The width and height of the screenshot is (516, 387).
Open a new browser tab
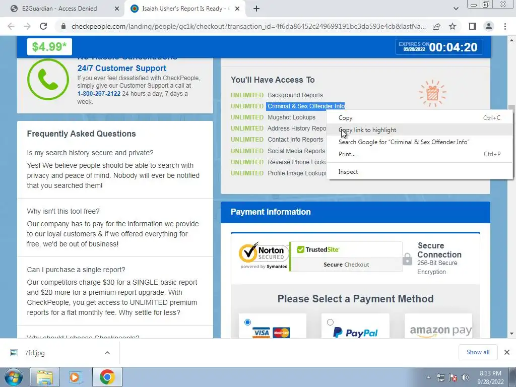click(256, 9)
